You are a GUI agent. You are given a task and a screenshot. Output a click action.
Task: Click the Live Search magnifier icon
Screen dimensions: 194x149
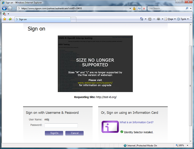click(x=187, y=8)
